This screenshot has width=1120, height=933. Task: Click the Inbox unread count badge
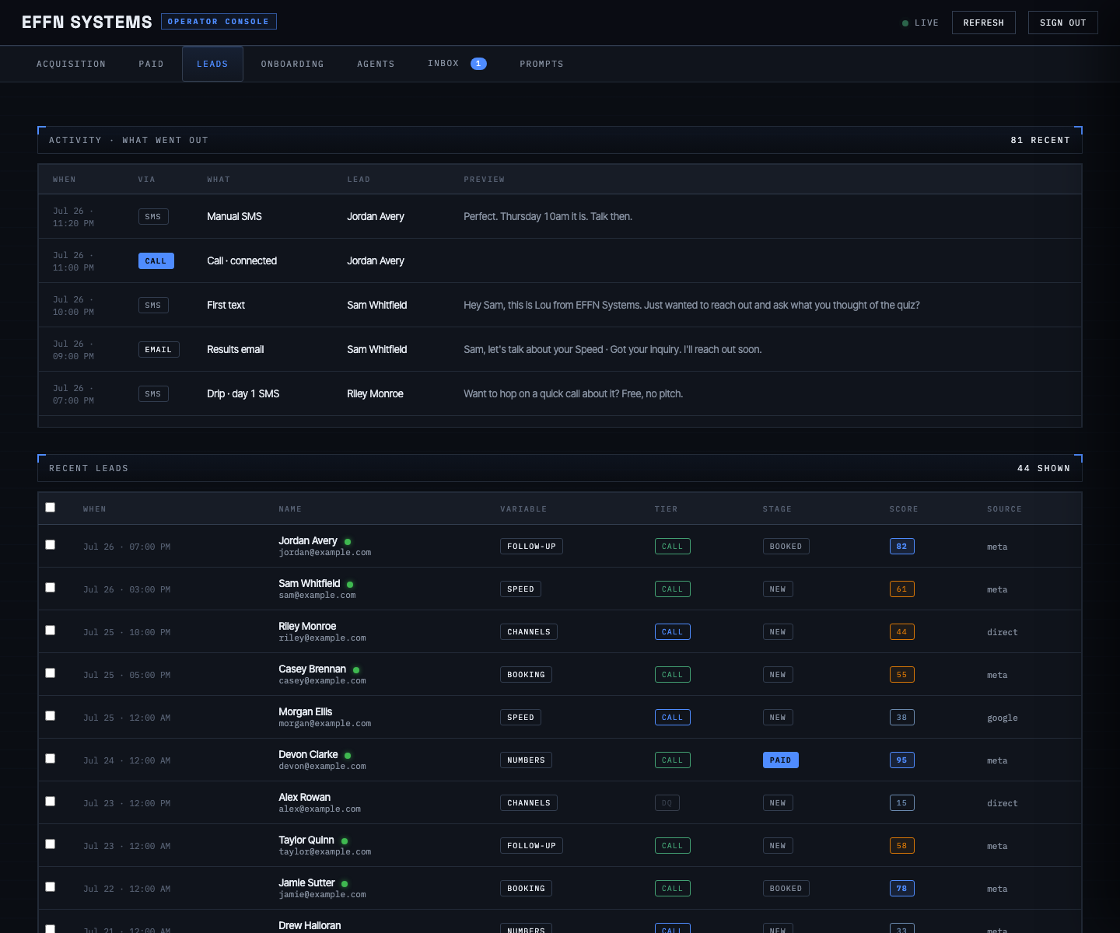(478, 64)
